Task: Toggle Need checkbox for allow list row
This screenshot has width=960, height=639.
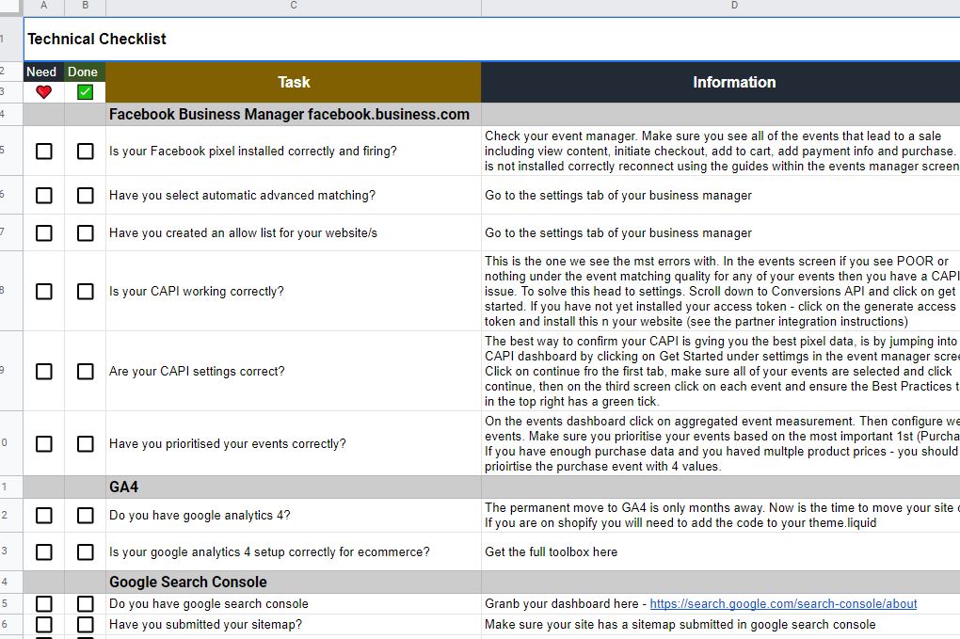Action: coord(44,233)
